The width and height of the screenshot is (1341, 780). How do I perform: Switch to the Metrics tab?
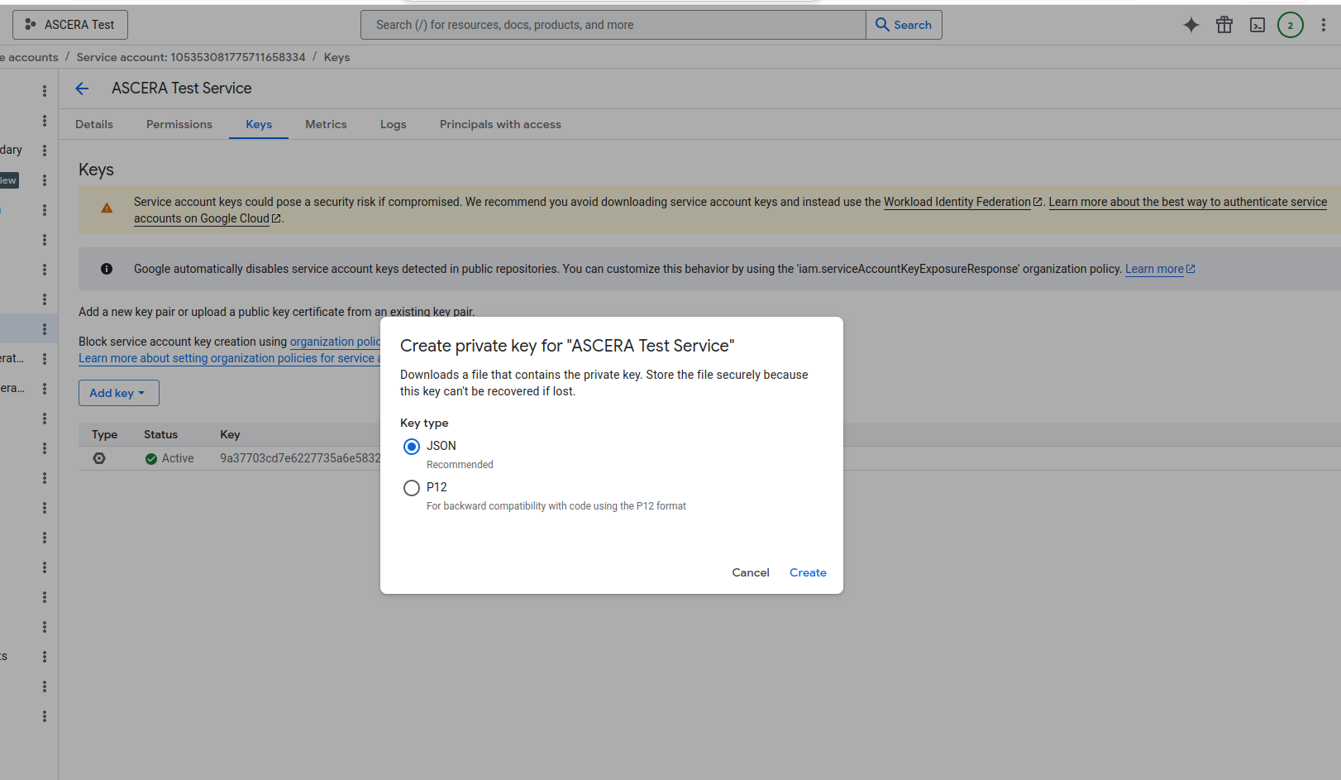326,124
